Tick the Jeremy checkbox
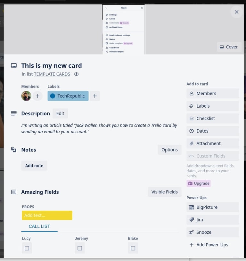This screenshot has height=261, width=246. [80, 248]
